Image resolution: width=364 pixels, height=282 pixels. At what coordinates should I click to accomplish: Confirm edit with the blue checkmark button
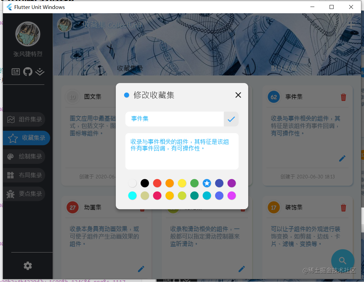coord(231,119)
